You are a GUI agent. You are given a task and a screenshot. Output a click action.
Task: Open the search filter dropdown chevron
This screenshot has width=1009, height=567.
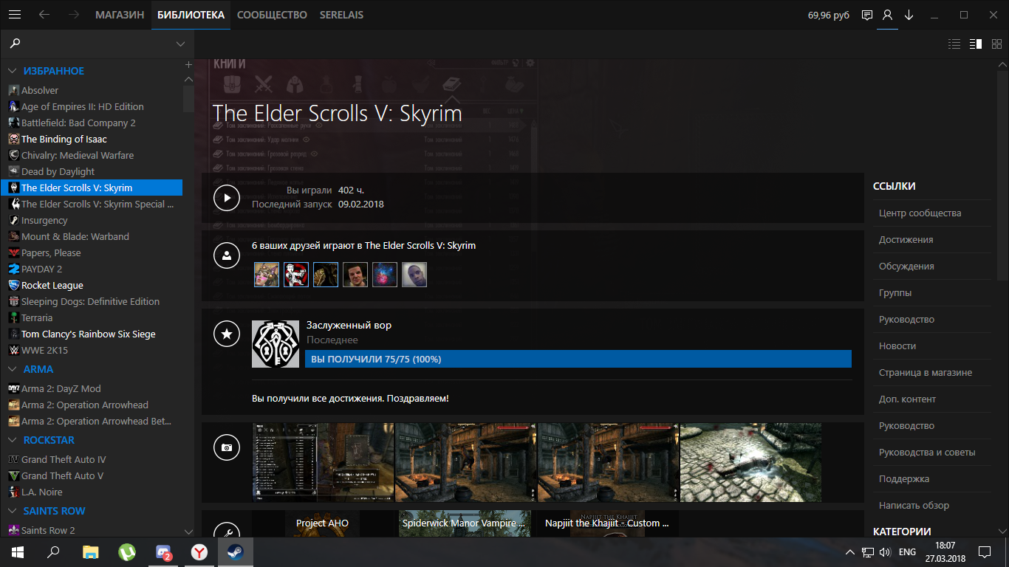tap(180, 44)
